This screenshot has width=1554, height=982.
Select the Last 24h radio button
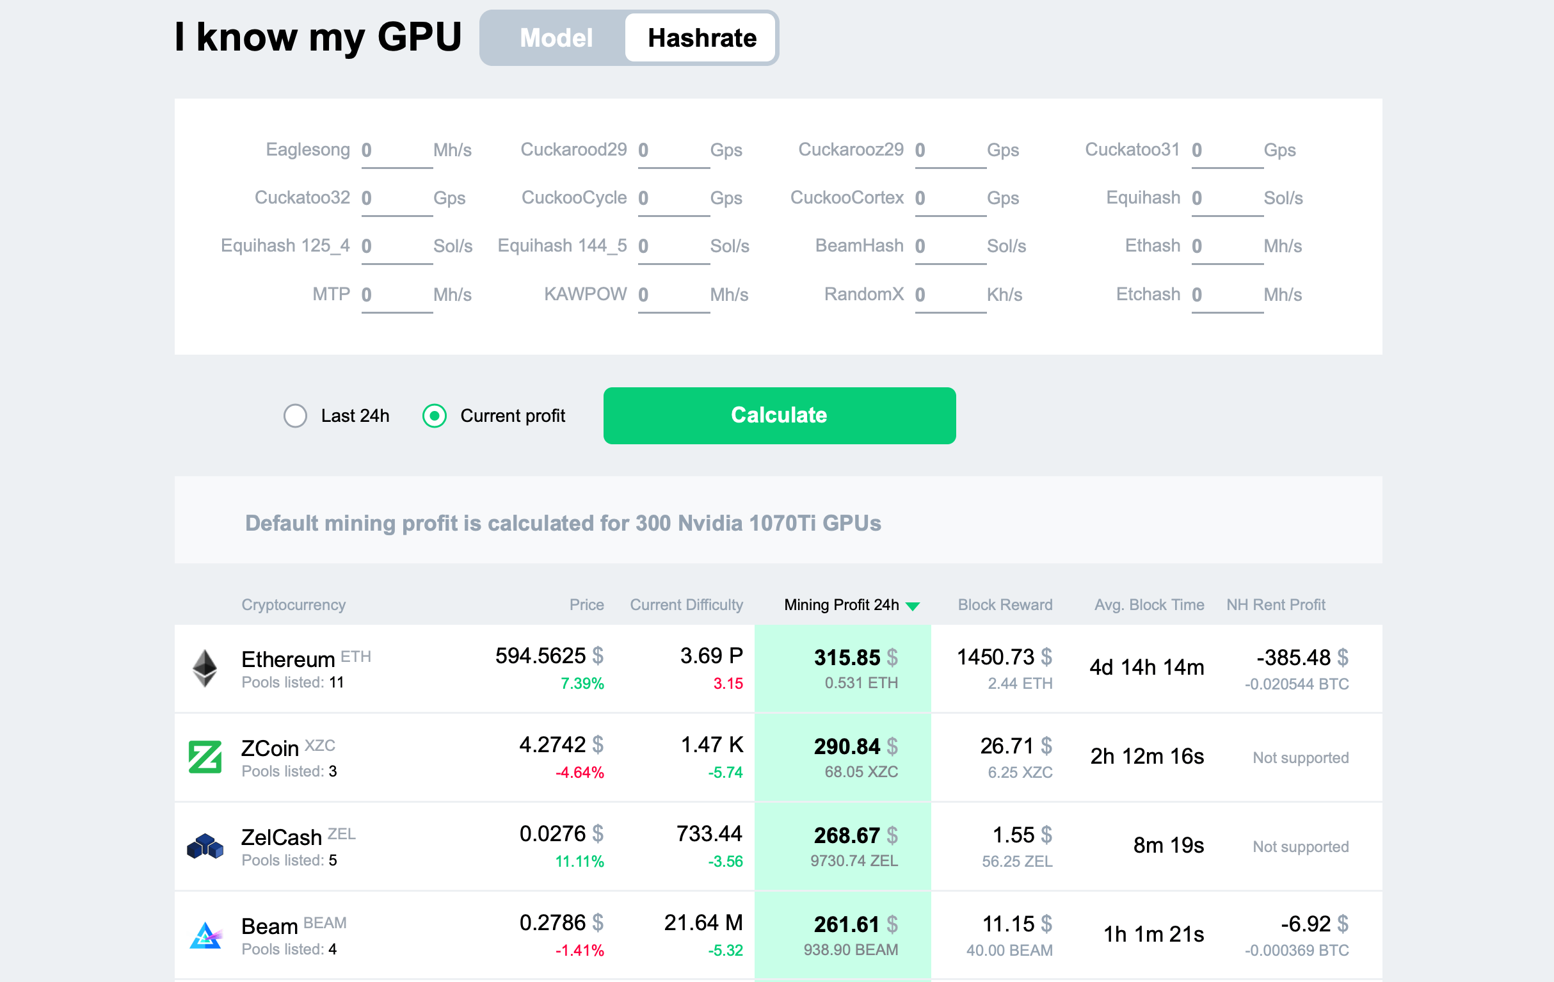pyautogui.click(x=294, y=415)
